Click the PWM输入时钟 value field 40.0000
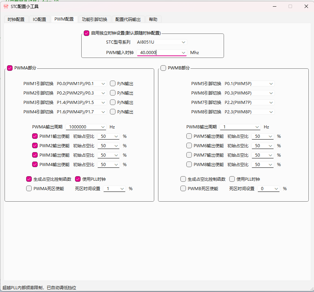This screenshot has width=314, height=292. point(158,53)
